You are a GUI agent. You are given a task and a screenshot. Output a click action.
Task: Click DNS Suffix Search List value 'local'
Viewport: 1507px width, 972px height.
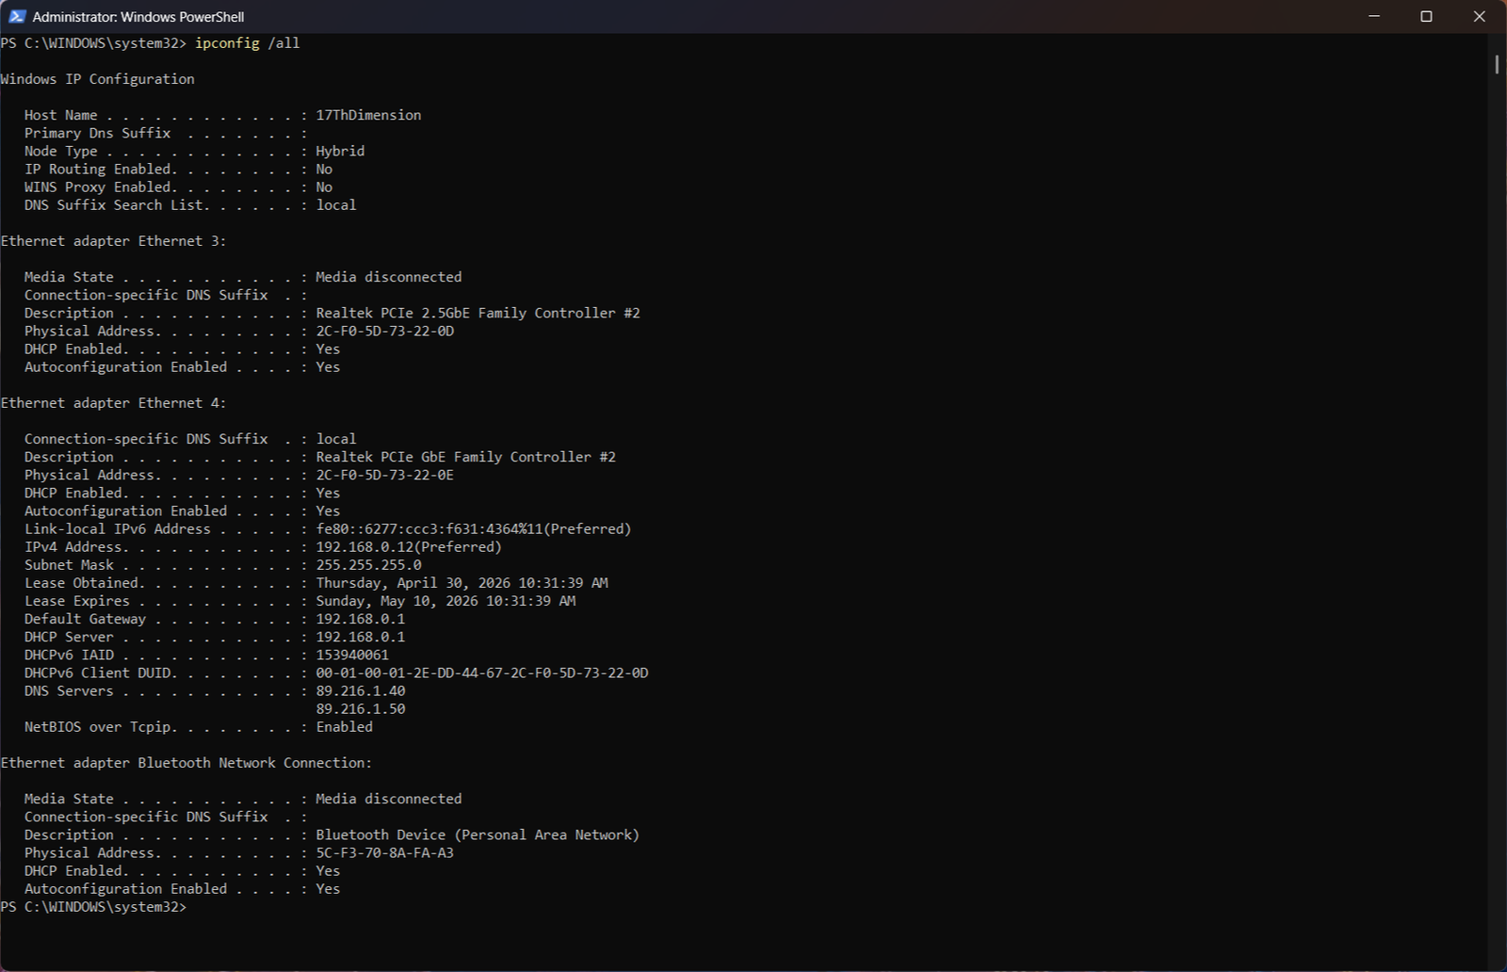tap(336, 205)
